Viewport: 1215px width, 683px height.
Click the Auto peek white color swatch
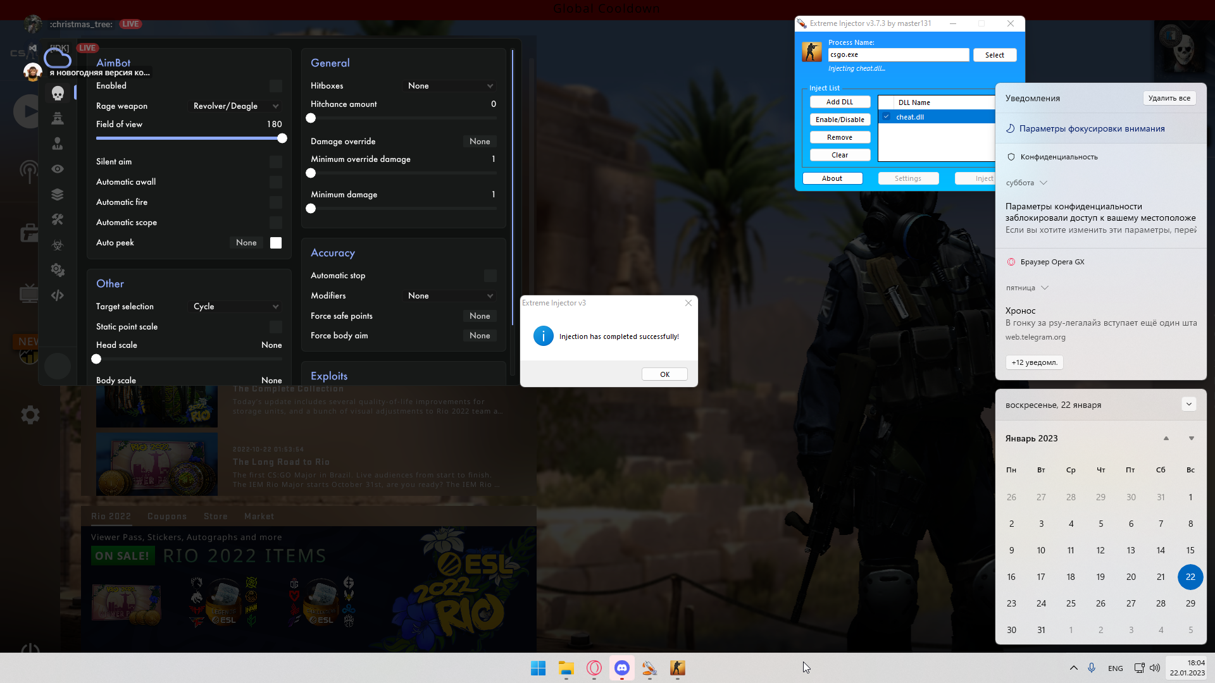[x=276, y=243]
